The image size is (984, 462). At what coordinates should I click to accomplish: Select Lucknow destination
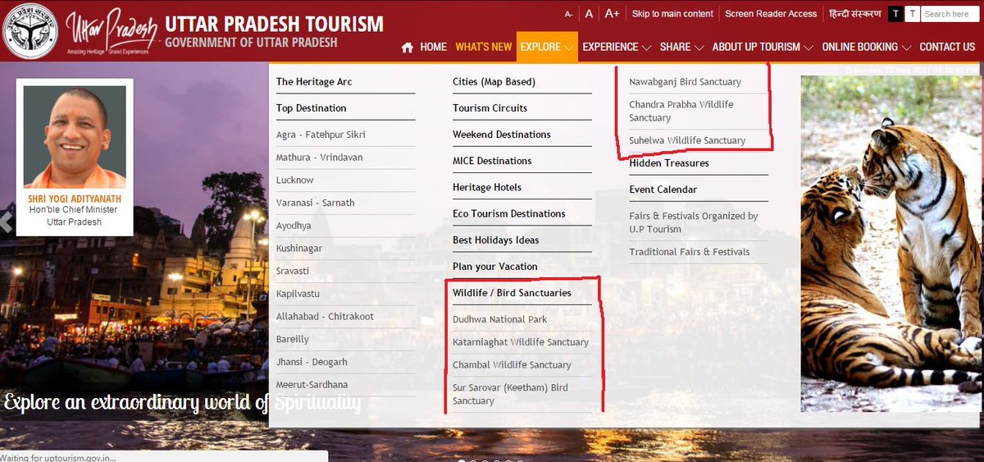coord(294,180)
